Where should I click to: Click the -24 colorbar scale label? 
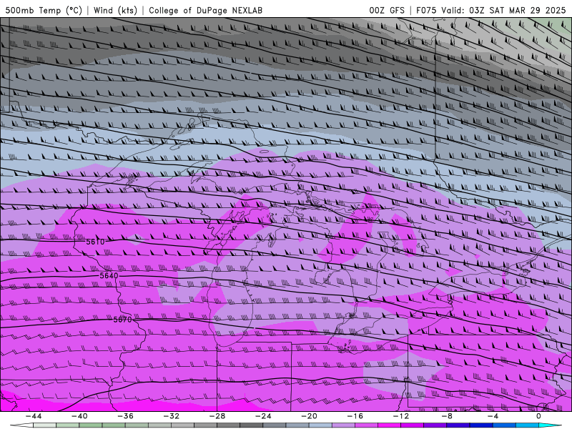263,416
